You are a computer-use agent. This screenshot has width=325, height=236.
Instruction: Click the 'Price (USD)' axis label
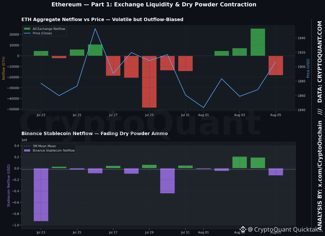pyautogui.click(x=308, y=68)
